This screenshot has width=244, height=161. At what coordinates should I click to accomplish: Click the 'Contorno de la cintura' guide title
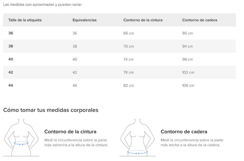(x=70, y=132)
